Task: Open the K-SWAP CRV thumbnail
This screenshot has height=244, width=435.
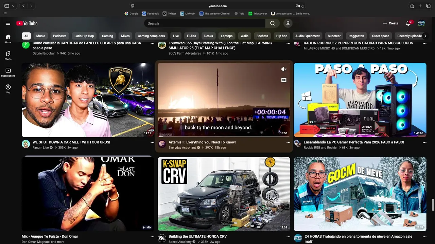Action: click(x=224, y=194)
